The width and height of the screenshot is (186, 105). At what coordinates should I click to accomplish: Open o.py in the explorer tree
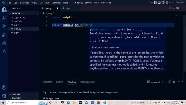point(24,25)
